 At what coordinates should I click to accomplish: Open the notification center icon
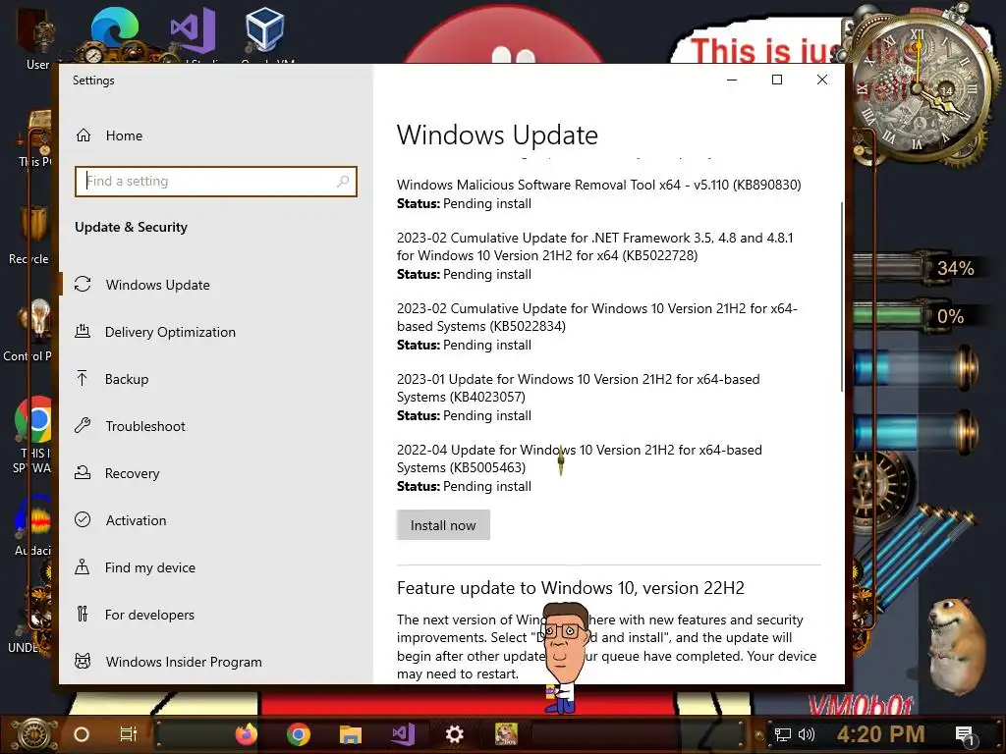point(965,734)
